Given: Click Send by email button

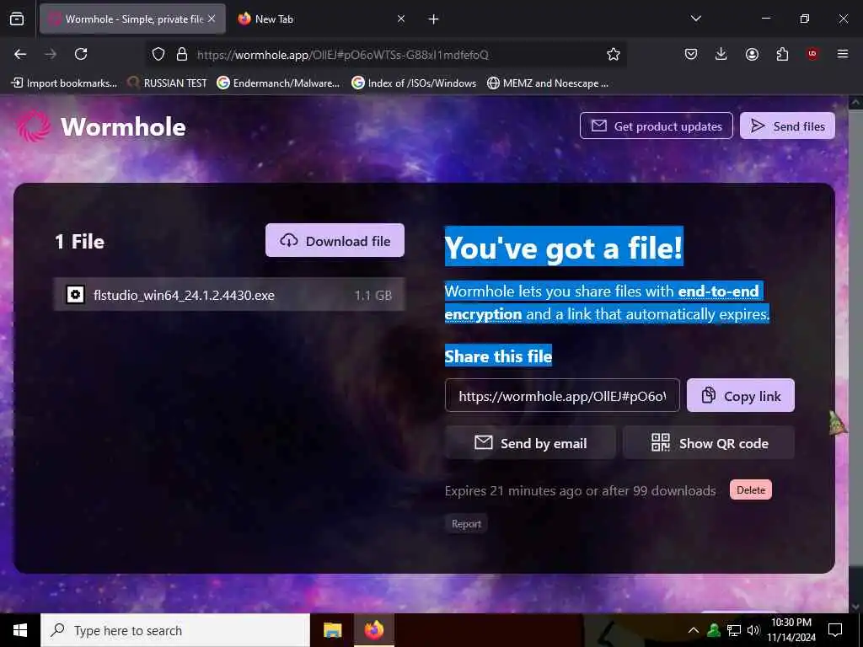Looking at the screenshot, I should click(530, 443).
